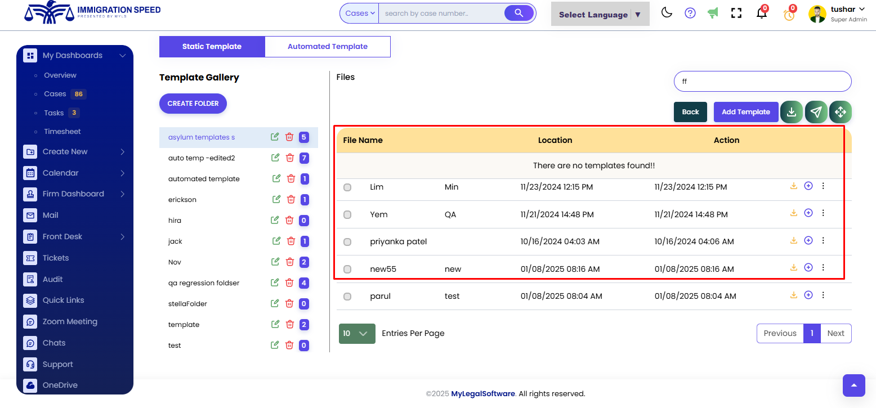Open the help question mark icon
This screenshot has width=876, height=408.
[x=690, y=13]
